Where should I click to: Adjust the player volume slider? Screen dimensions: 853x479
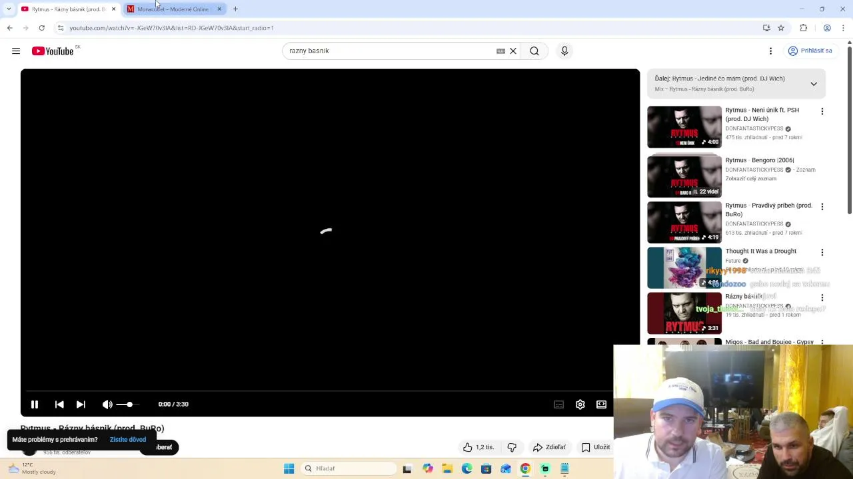tap(127, 404)
